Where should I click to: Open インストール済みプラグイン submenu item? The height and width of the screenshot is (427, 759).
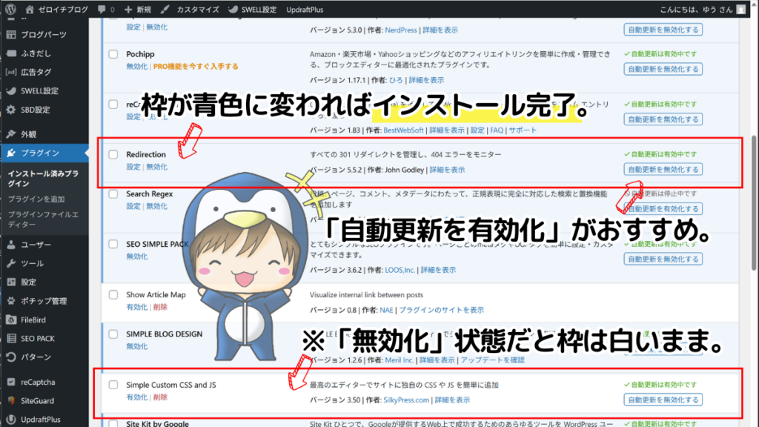(43, 178)
